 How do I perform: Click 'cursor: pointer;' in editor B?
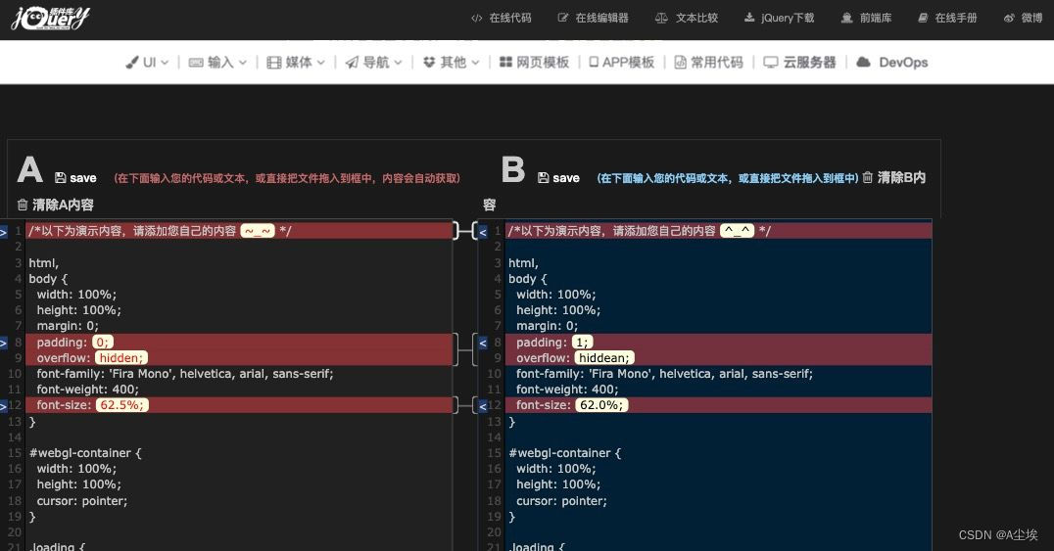tap(561, 501)
